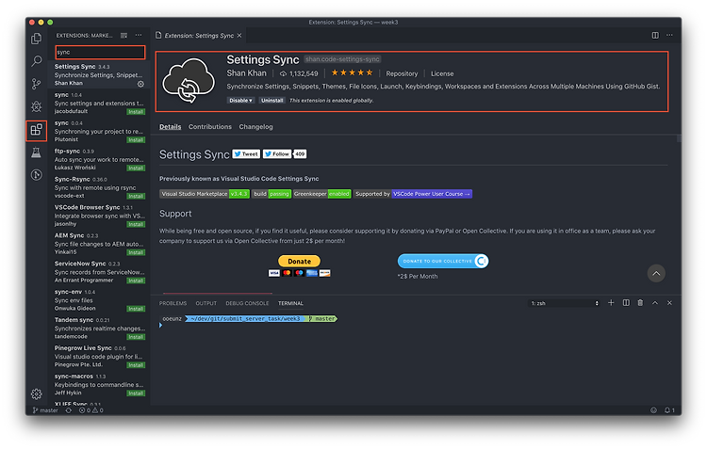Open the Repository link
707x449 pixels.
pos(402,73)
